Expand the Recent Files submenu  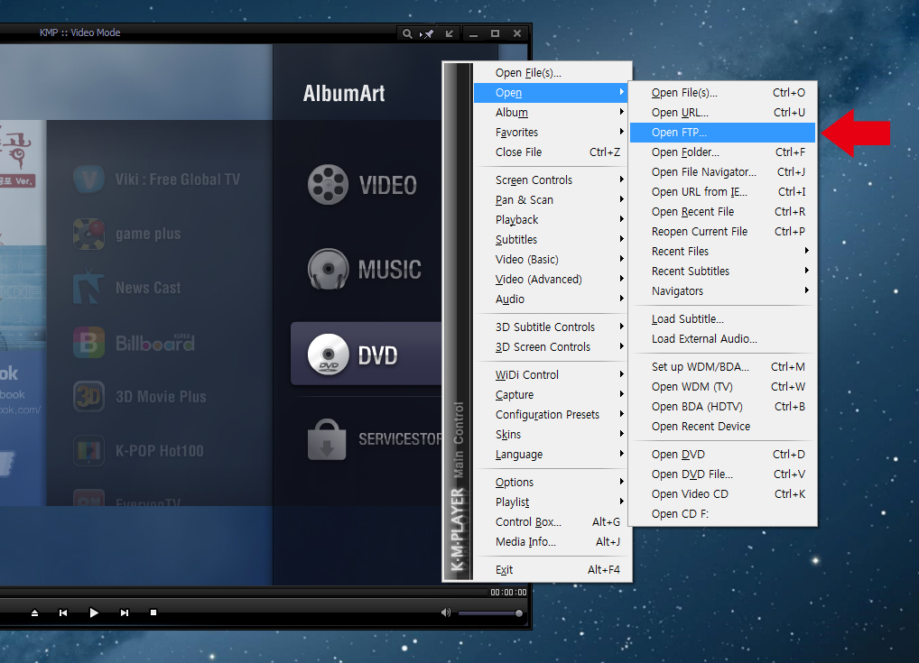(723, 252)
